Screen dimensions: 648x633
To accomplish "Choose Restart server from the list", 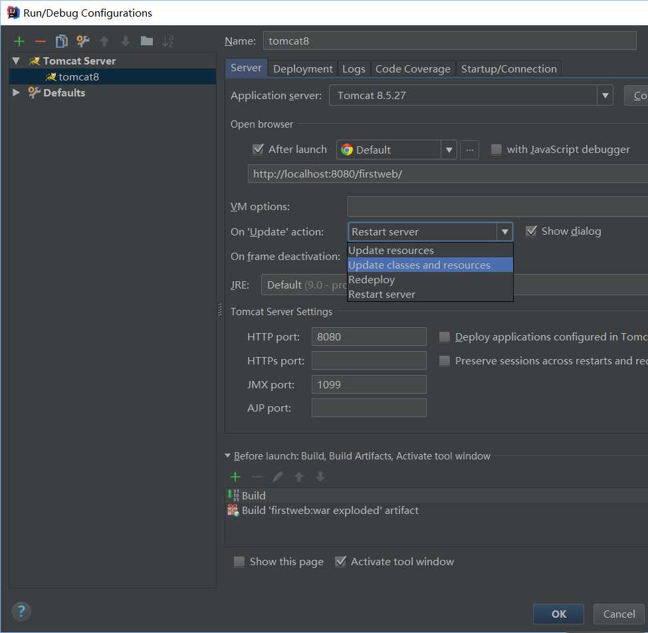I will [x=430, y=294].
